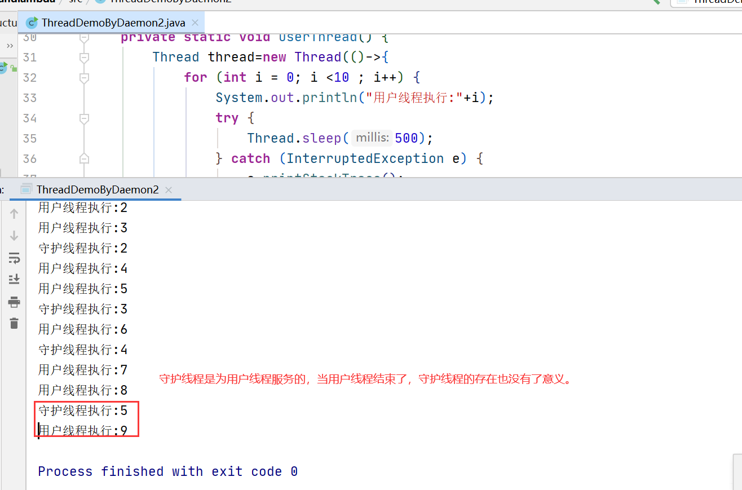Click the try keyword on line 34
This screenshot has height=490, width=742.
(227, 118)
